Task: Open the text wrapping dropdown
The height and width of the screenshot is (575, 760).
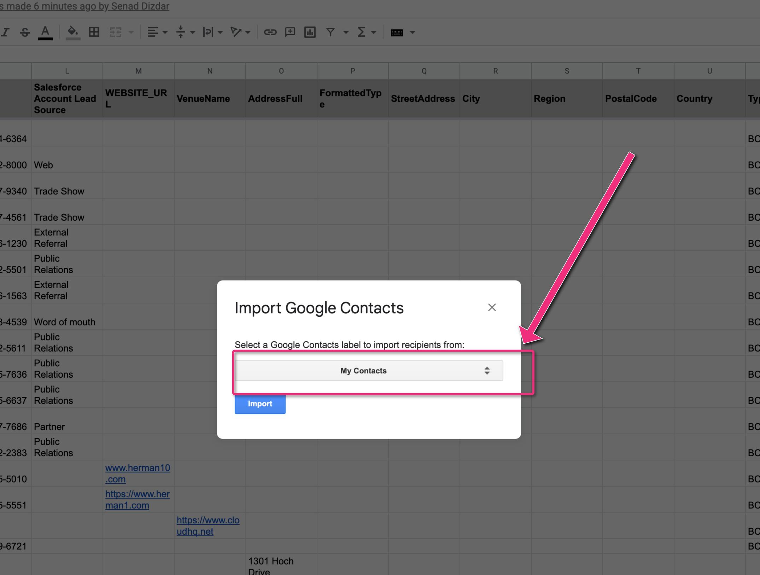Action: tap(212, 32)
